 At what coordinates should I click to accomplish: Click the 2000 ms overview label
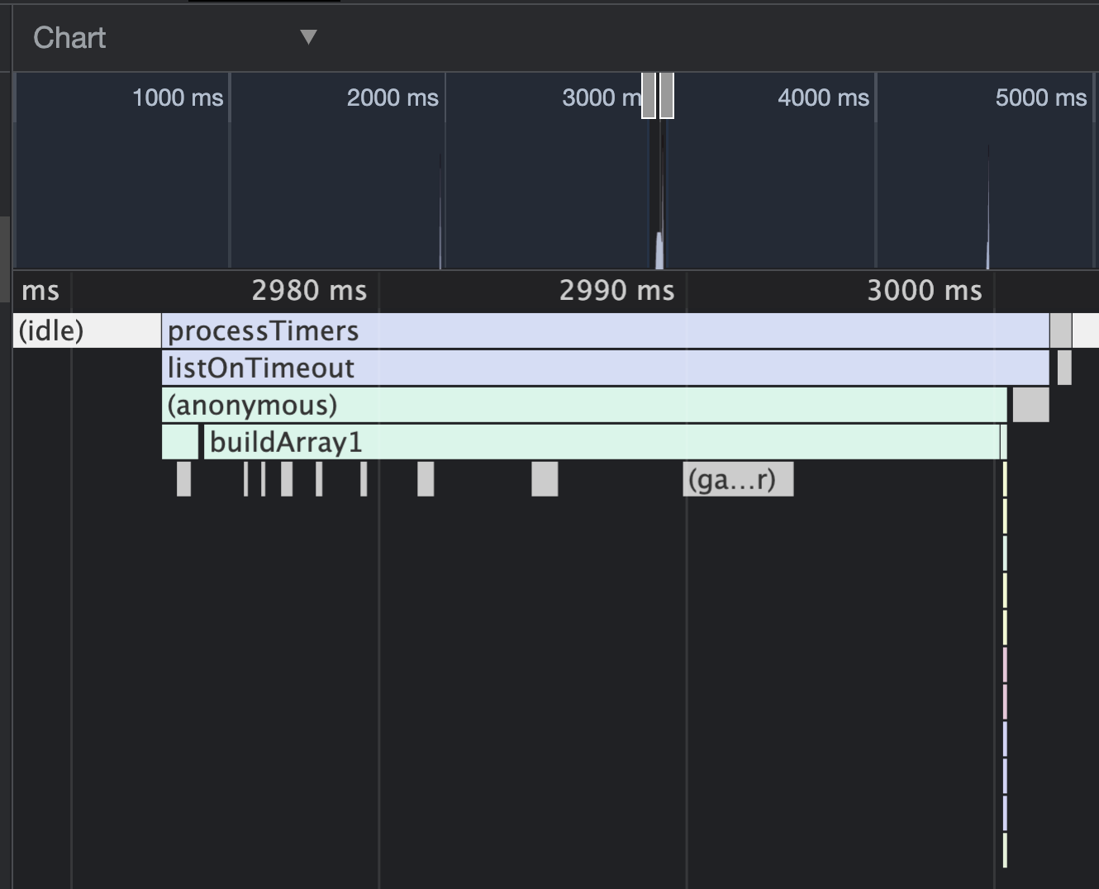coord(392,97)
